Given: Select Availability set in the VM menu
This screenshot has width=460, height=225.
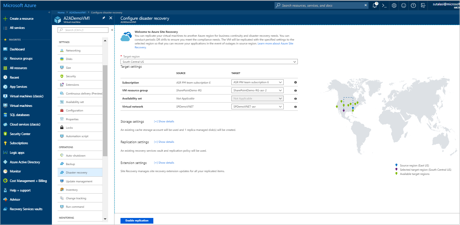Looking at the screenshot, I should 80,102.
